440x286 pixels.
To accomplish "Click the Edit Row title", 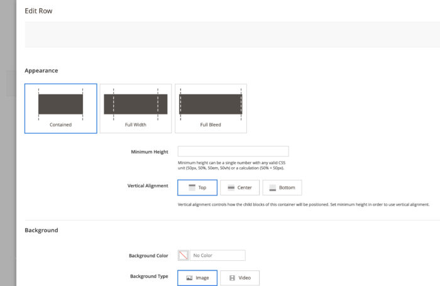I will [38, 11].
